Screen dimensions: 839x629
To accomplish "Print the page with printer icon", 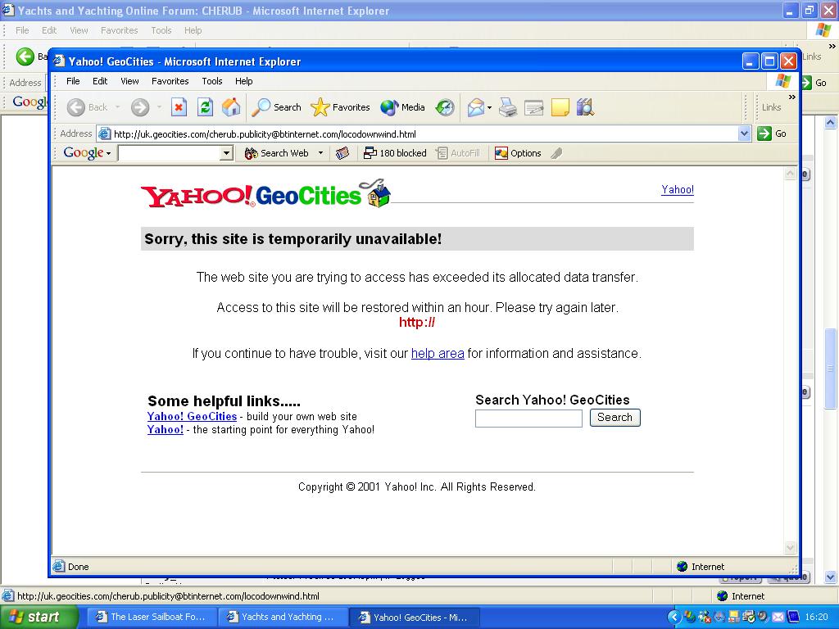I will coord(508,107).
